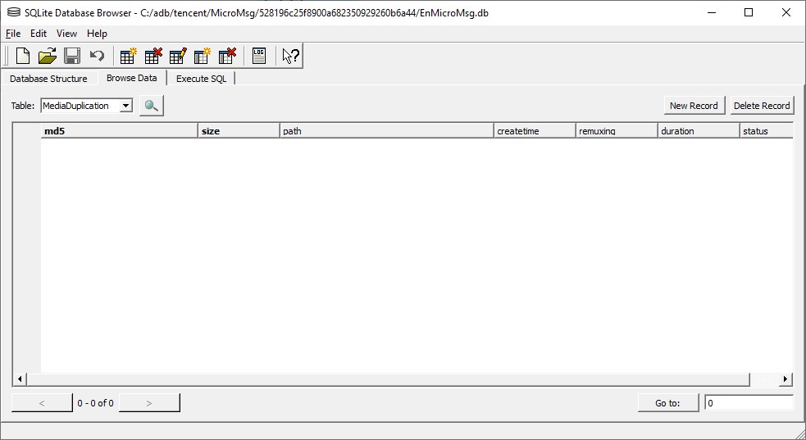Minimize the SQLite Database Browser window
The height and width of the screenshot is (440, 806).
click(x=712, y=12)
